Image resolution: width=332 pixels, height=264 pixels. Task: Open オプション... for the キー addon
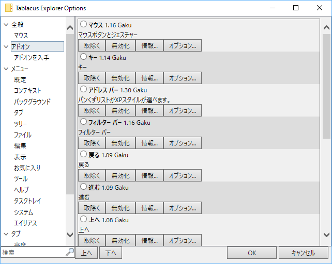(x=183, y=78)
